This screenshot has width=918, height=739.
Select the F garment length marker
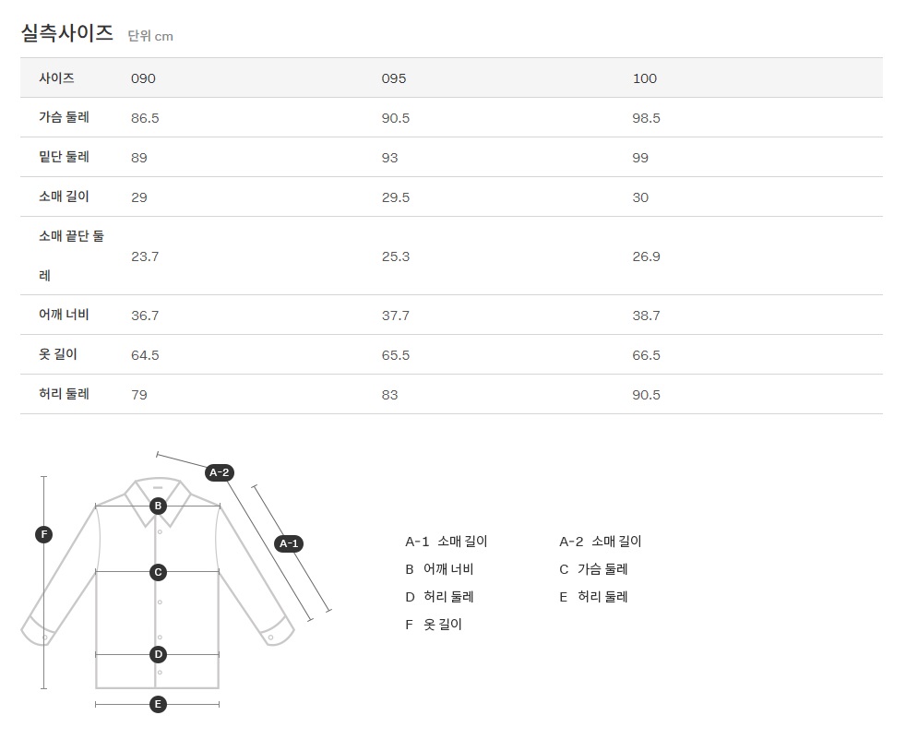click(43, 534)
